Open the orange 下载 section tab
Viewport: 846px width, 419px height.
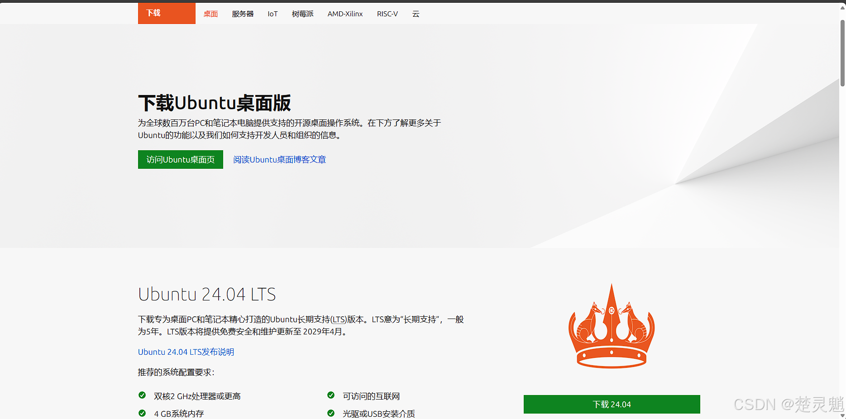coord(167,13)
